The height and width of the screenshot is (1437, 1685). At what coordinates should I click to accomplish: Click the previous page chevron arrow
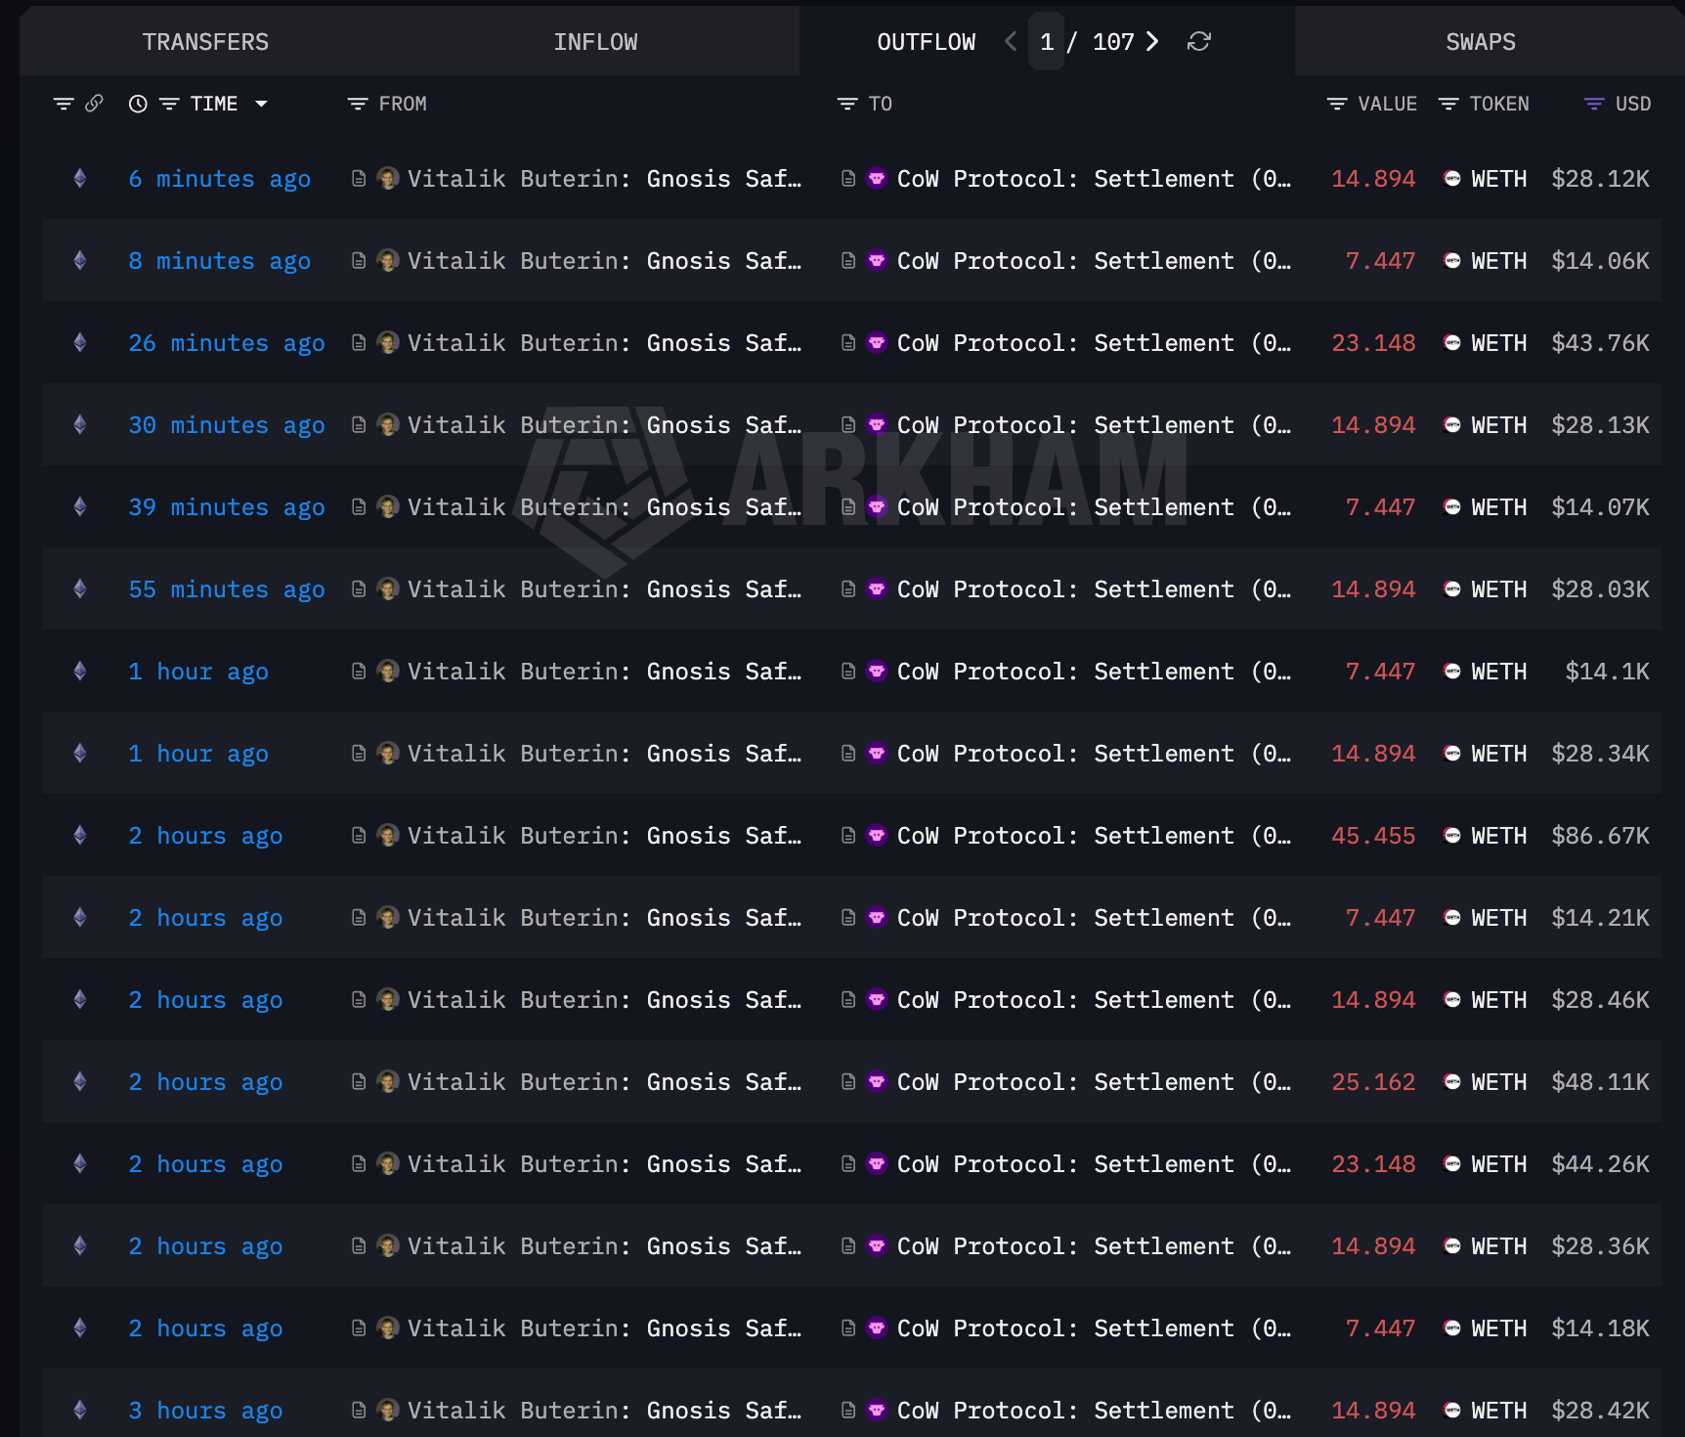1009,42
